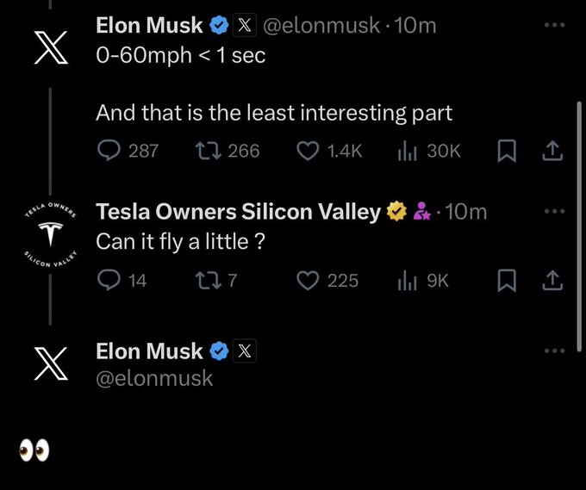Viewport: 586px width, 490px height.
Task: Click the X affiliate badge beside top Elon Musk
Action: (245, 25)
